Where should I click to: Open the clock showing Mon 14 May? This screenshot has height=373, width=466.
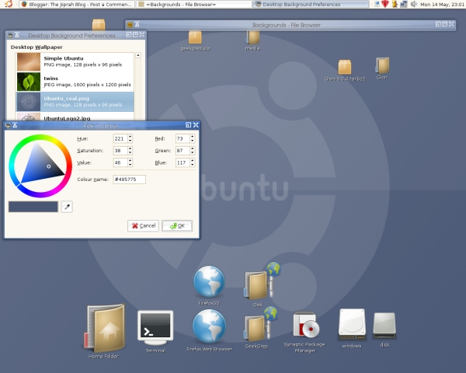click(443, 5)
